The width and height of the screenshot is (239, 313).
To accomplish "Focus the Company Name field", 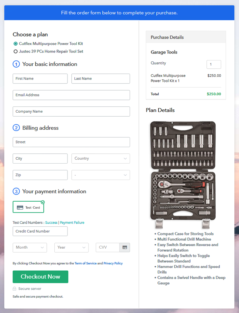I will pyautogui.click(x=71, y=112).
